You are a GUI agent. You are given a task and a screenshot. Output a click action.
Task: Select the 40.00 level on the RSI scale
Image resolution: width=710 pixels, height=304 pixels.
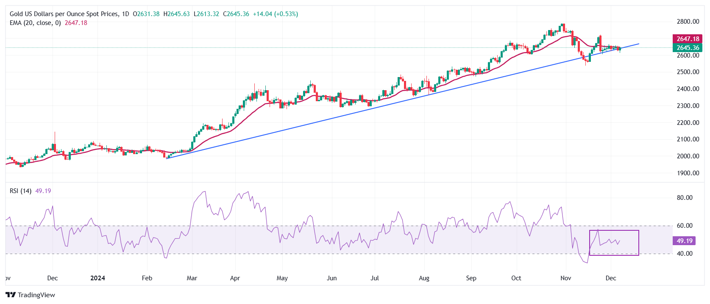point(684,254)
